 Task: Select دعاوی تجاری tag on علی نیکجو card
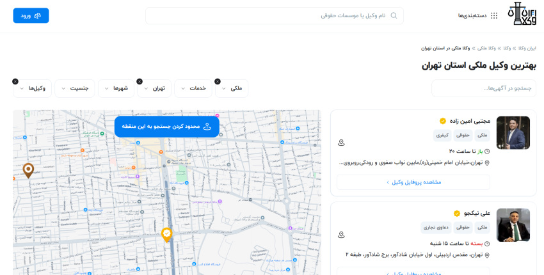tap(436, 228)
